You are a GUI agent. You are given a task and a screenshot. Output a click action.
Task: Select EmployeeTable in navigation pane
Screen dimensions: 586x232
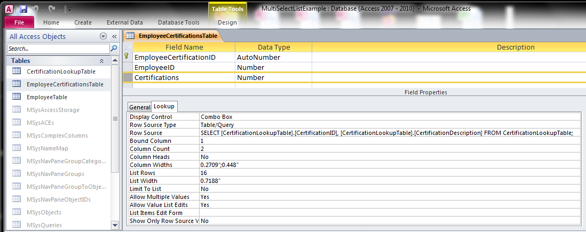[47, 97]
